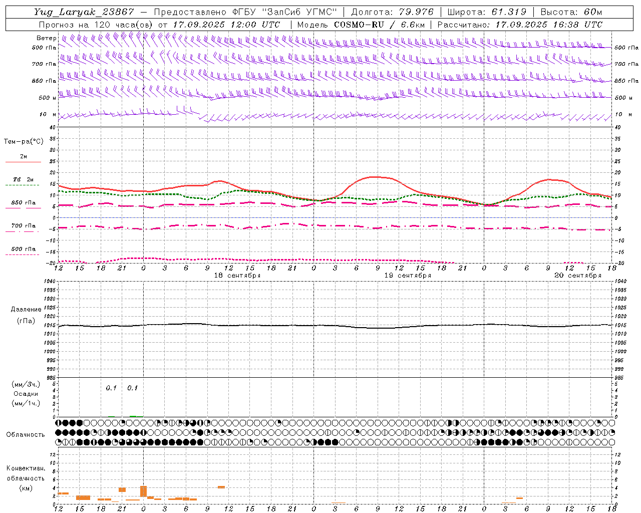
Task: Select the 'Широта: 61.319' latitude text
Action: (487, 12)
